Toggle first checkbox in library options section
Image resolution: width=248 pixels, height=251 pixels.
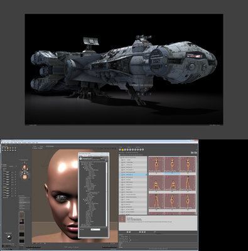coord(130,237)
